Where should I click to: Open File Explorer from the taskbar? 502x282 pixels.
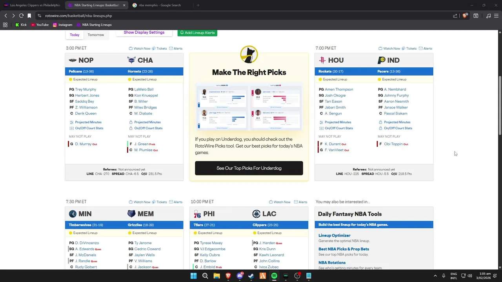click(x=216, y=276)
